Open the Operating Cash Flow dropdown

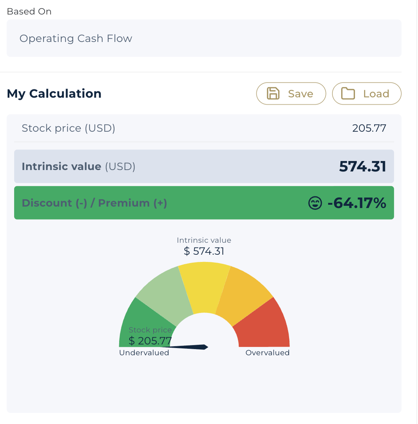[204, 38]
